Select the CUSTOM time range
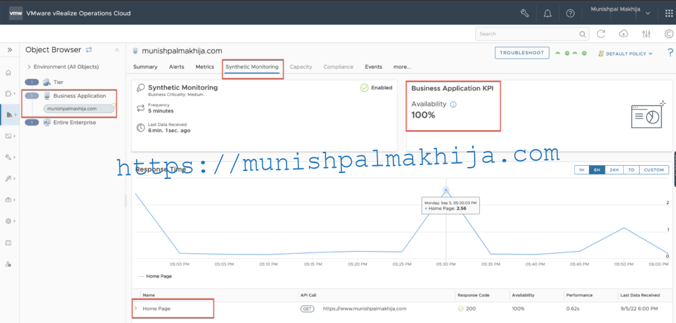Screen dimensions: 676x323 coord(654,170)
